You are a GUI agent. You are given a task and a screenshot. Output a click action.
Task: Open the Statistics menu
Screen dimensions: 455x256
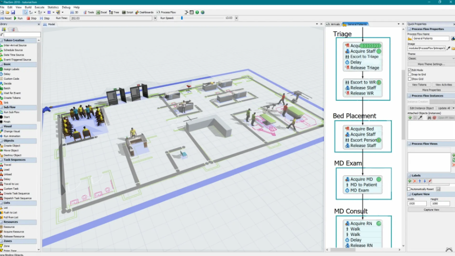point(53,7)
